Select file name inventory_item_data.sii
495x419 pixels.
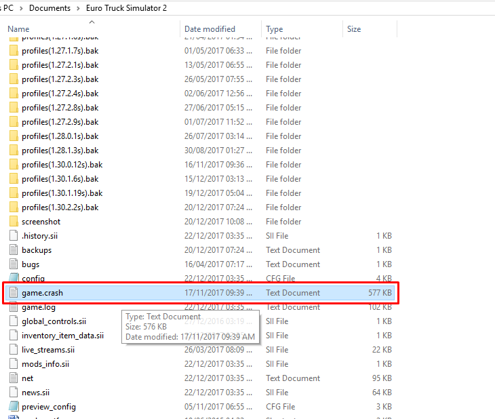click(62, 336)
